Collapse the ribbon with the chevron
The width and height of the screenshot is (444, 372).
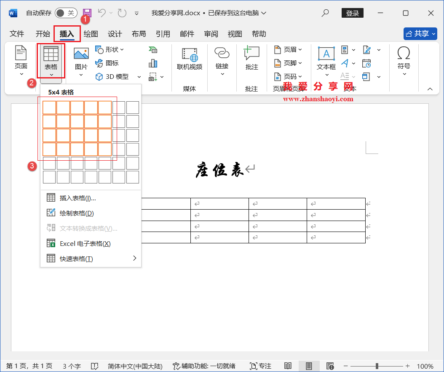tap(430, 89)
